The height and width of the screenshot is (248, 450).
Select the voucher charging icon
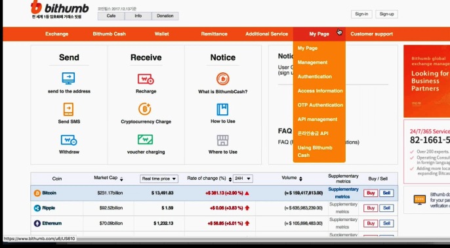(x=145, y=140)
